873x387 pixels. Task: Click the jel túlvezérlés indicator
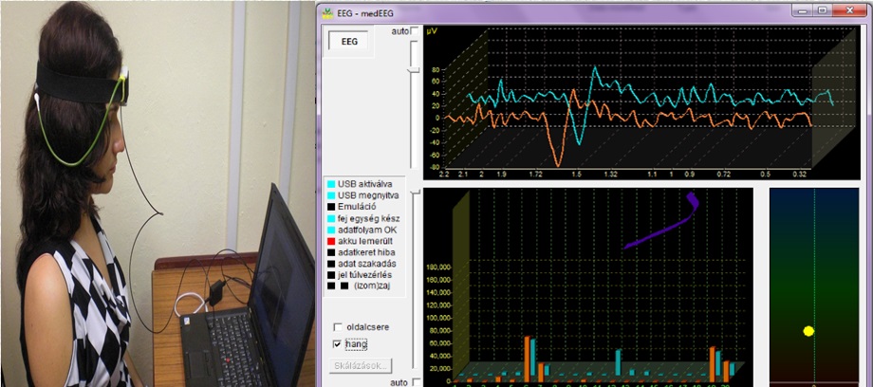click(x=331, y=274)
